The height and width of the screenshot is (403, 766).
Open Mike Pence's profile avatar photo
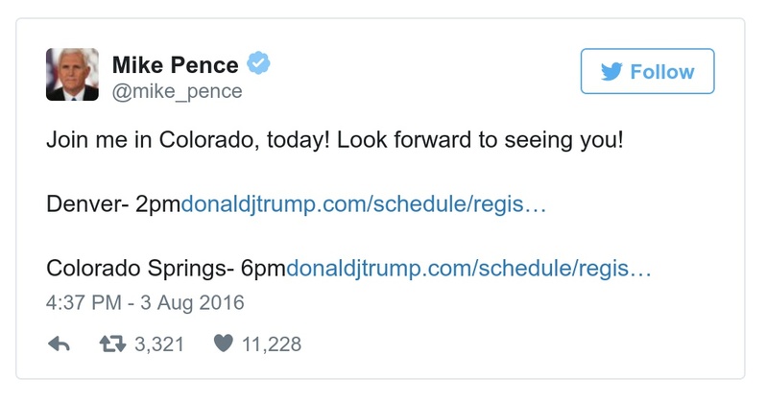pos(72,74)
